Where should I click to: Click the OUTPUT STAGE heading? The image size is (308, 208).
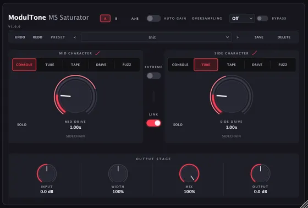153,159
